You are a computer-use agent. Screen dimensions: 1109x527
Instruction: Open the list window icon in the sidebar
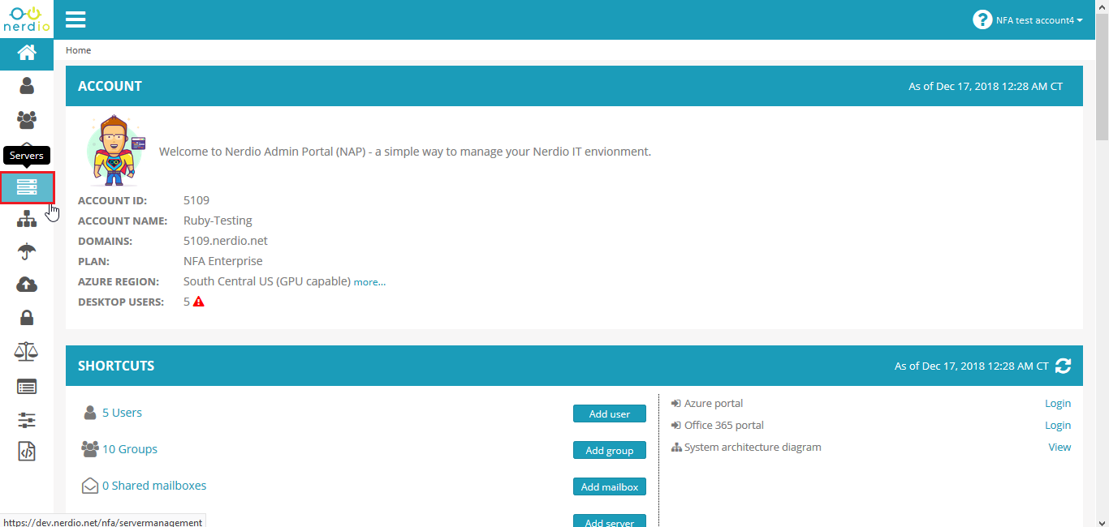[27, 387]
